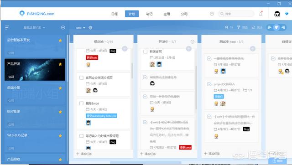292x165 pixels.
Task: Open the 公司 tab
Action: click(x=184, y=14)
